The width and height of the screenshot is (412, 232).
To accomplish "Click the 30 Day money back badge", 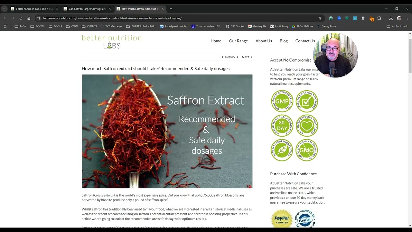I will click(282, 126).
